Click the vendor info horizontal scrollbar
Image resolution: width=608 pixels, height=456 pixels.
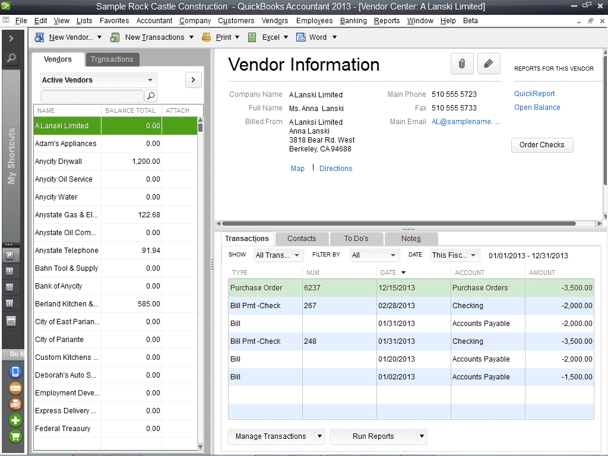[x=398, y=223]
